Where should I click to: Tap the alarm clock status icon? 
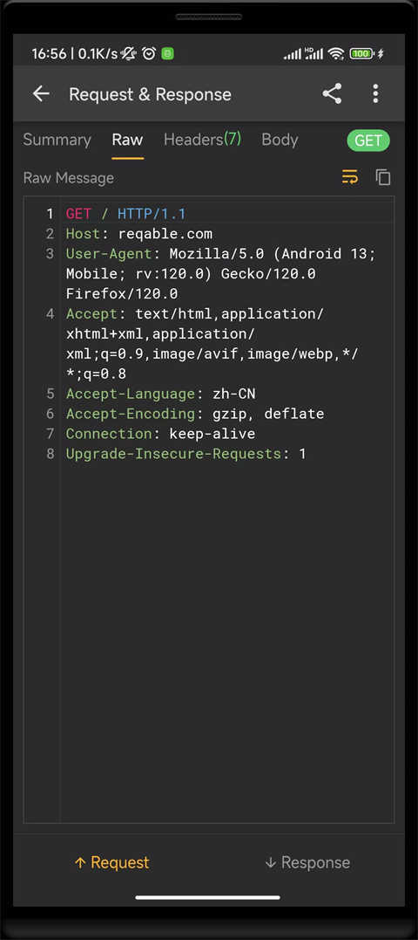pos(149,54)
